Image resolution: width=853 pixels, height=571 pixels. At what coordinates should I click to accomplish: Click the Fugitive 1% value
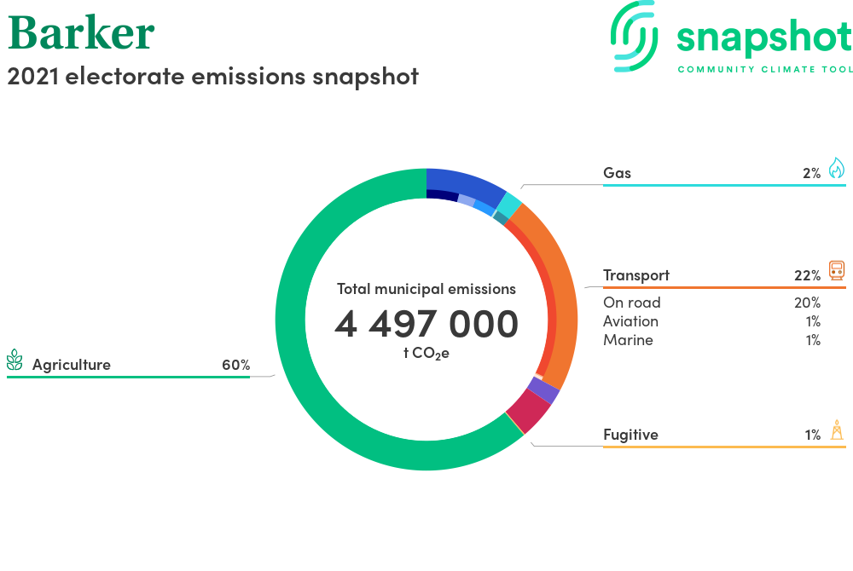click(813, 435)
